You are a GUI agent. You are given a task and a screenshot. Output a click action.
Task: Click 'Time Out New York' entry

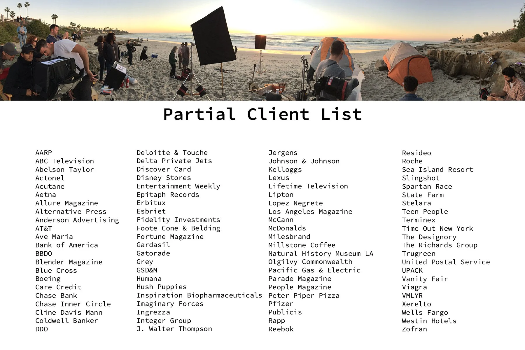tap(437, 228)
